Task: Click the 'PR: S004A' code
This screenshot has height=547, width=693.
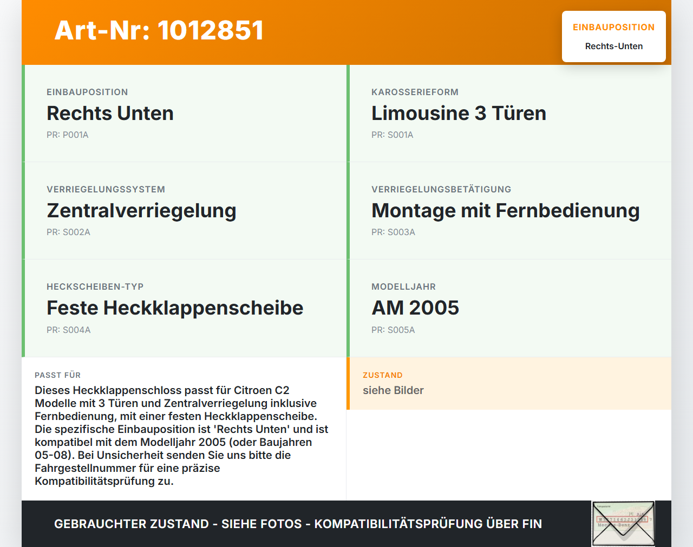Action: point(68,330)
